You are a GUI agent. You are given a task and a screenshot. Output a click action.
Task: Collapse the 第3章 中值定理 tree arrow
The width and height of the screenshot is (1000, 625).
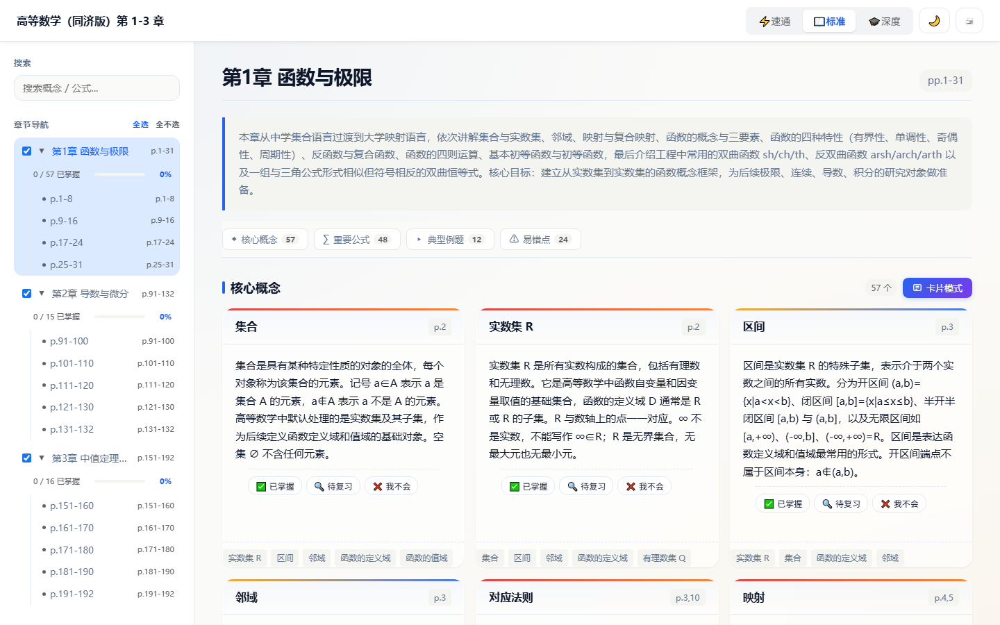pyautogui.click(x=42, y=458)
